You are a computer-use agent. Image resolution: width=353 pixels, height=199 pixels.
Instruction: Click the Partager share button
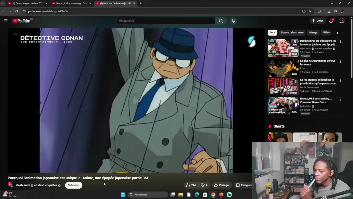(222, 185)
